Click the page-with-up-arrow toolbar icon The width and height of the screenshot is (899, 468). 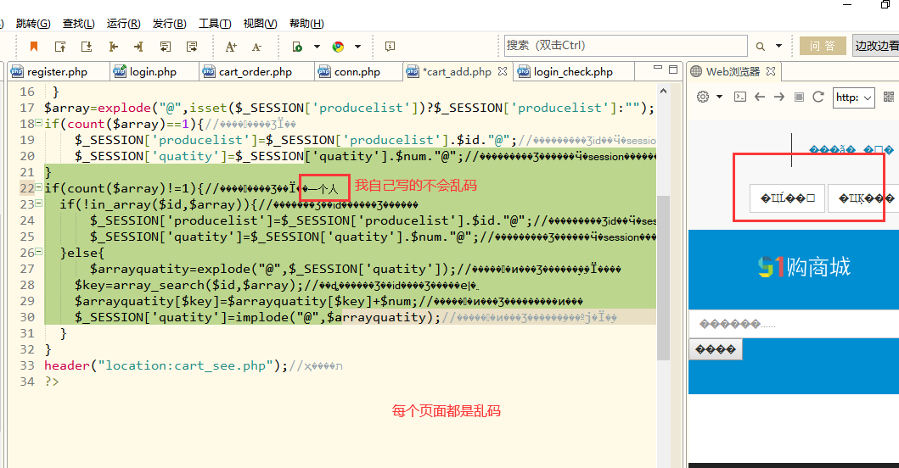click(x=60, y=47)
